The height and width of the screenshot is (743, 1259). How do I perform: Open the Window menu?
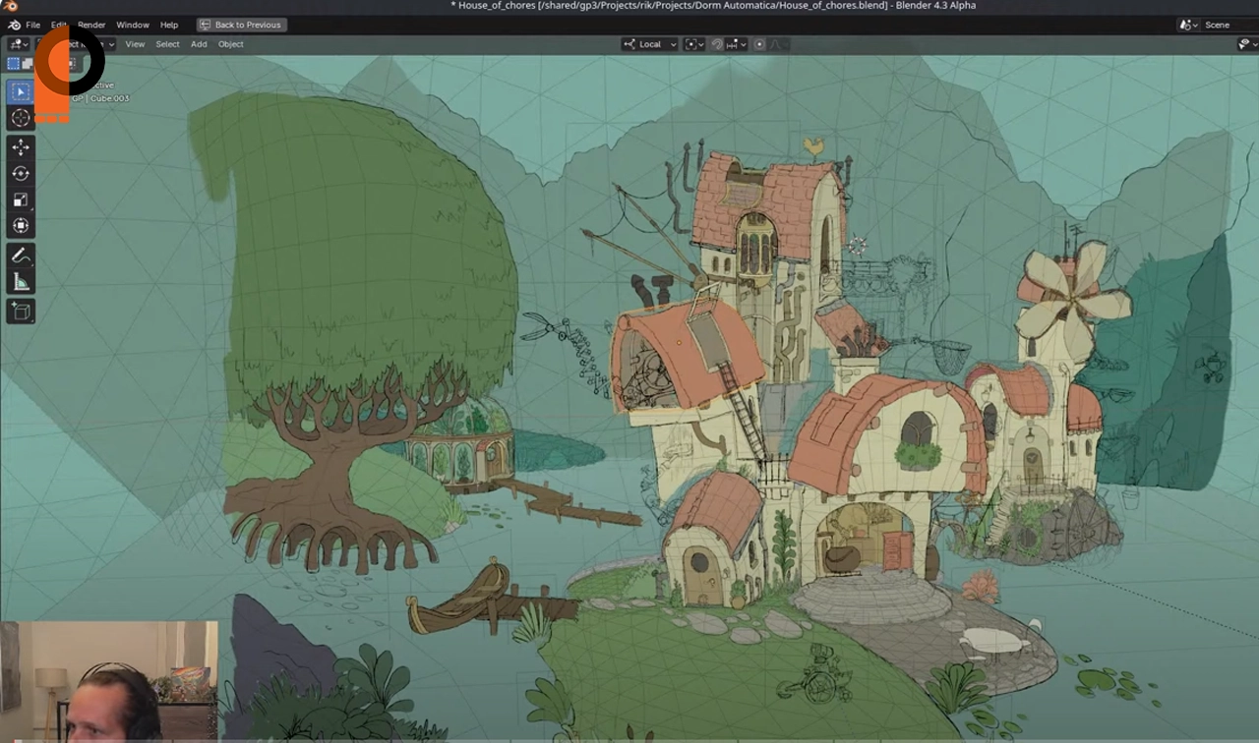tap(133, 25)
